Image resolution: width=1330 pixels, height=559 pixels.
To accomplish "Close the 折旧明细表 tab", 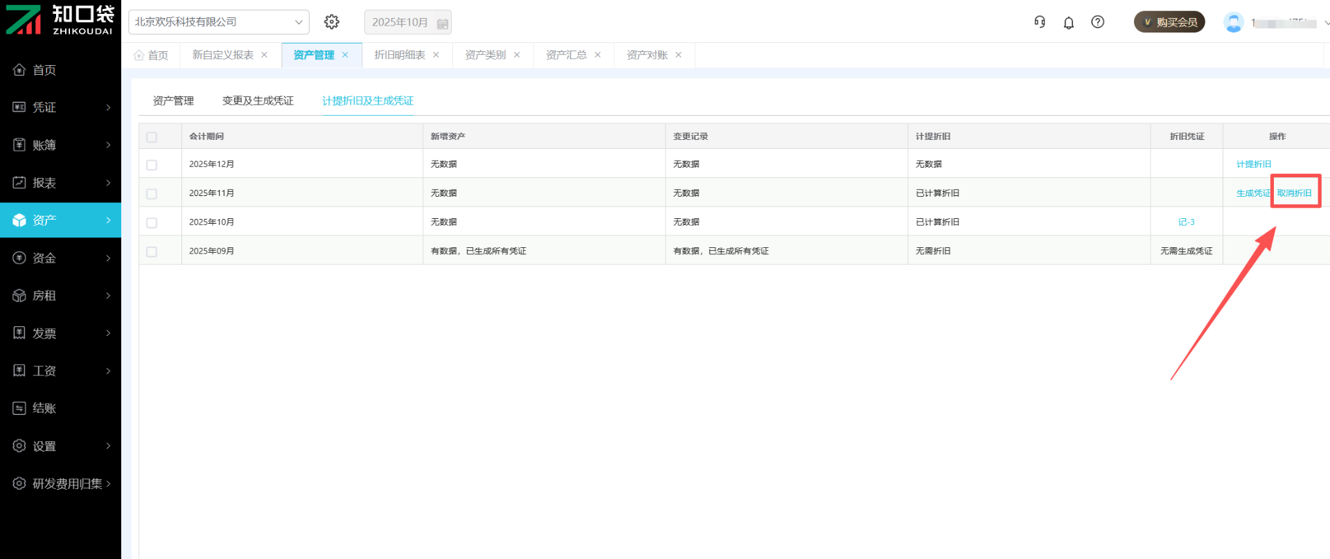I will click(436, 55).
